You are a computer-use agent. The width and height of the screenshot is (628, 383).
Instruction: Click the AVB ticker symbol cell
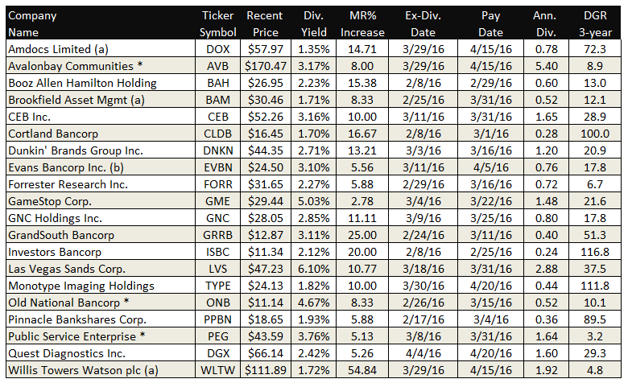point(218,66)
